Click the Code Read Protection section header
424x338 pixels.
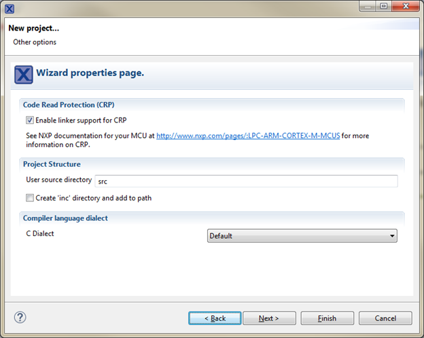point(69,105)
